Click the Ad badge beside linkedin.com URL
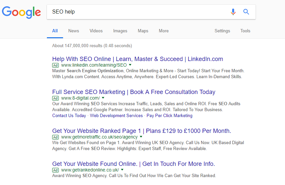 (55, 65)
